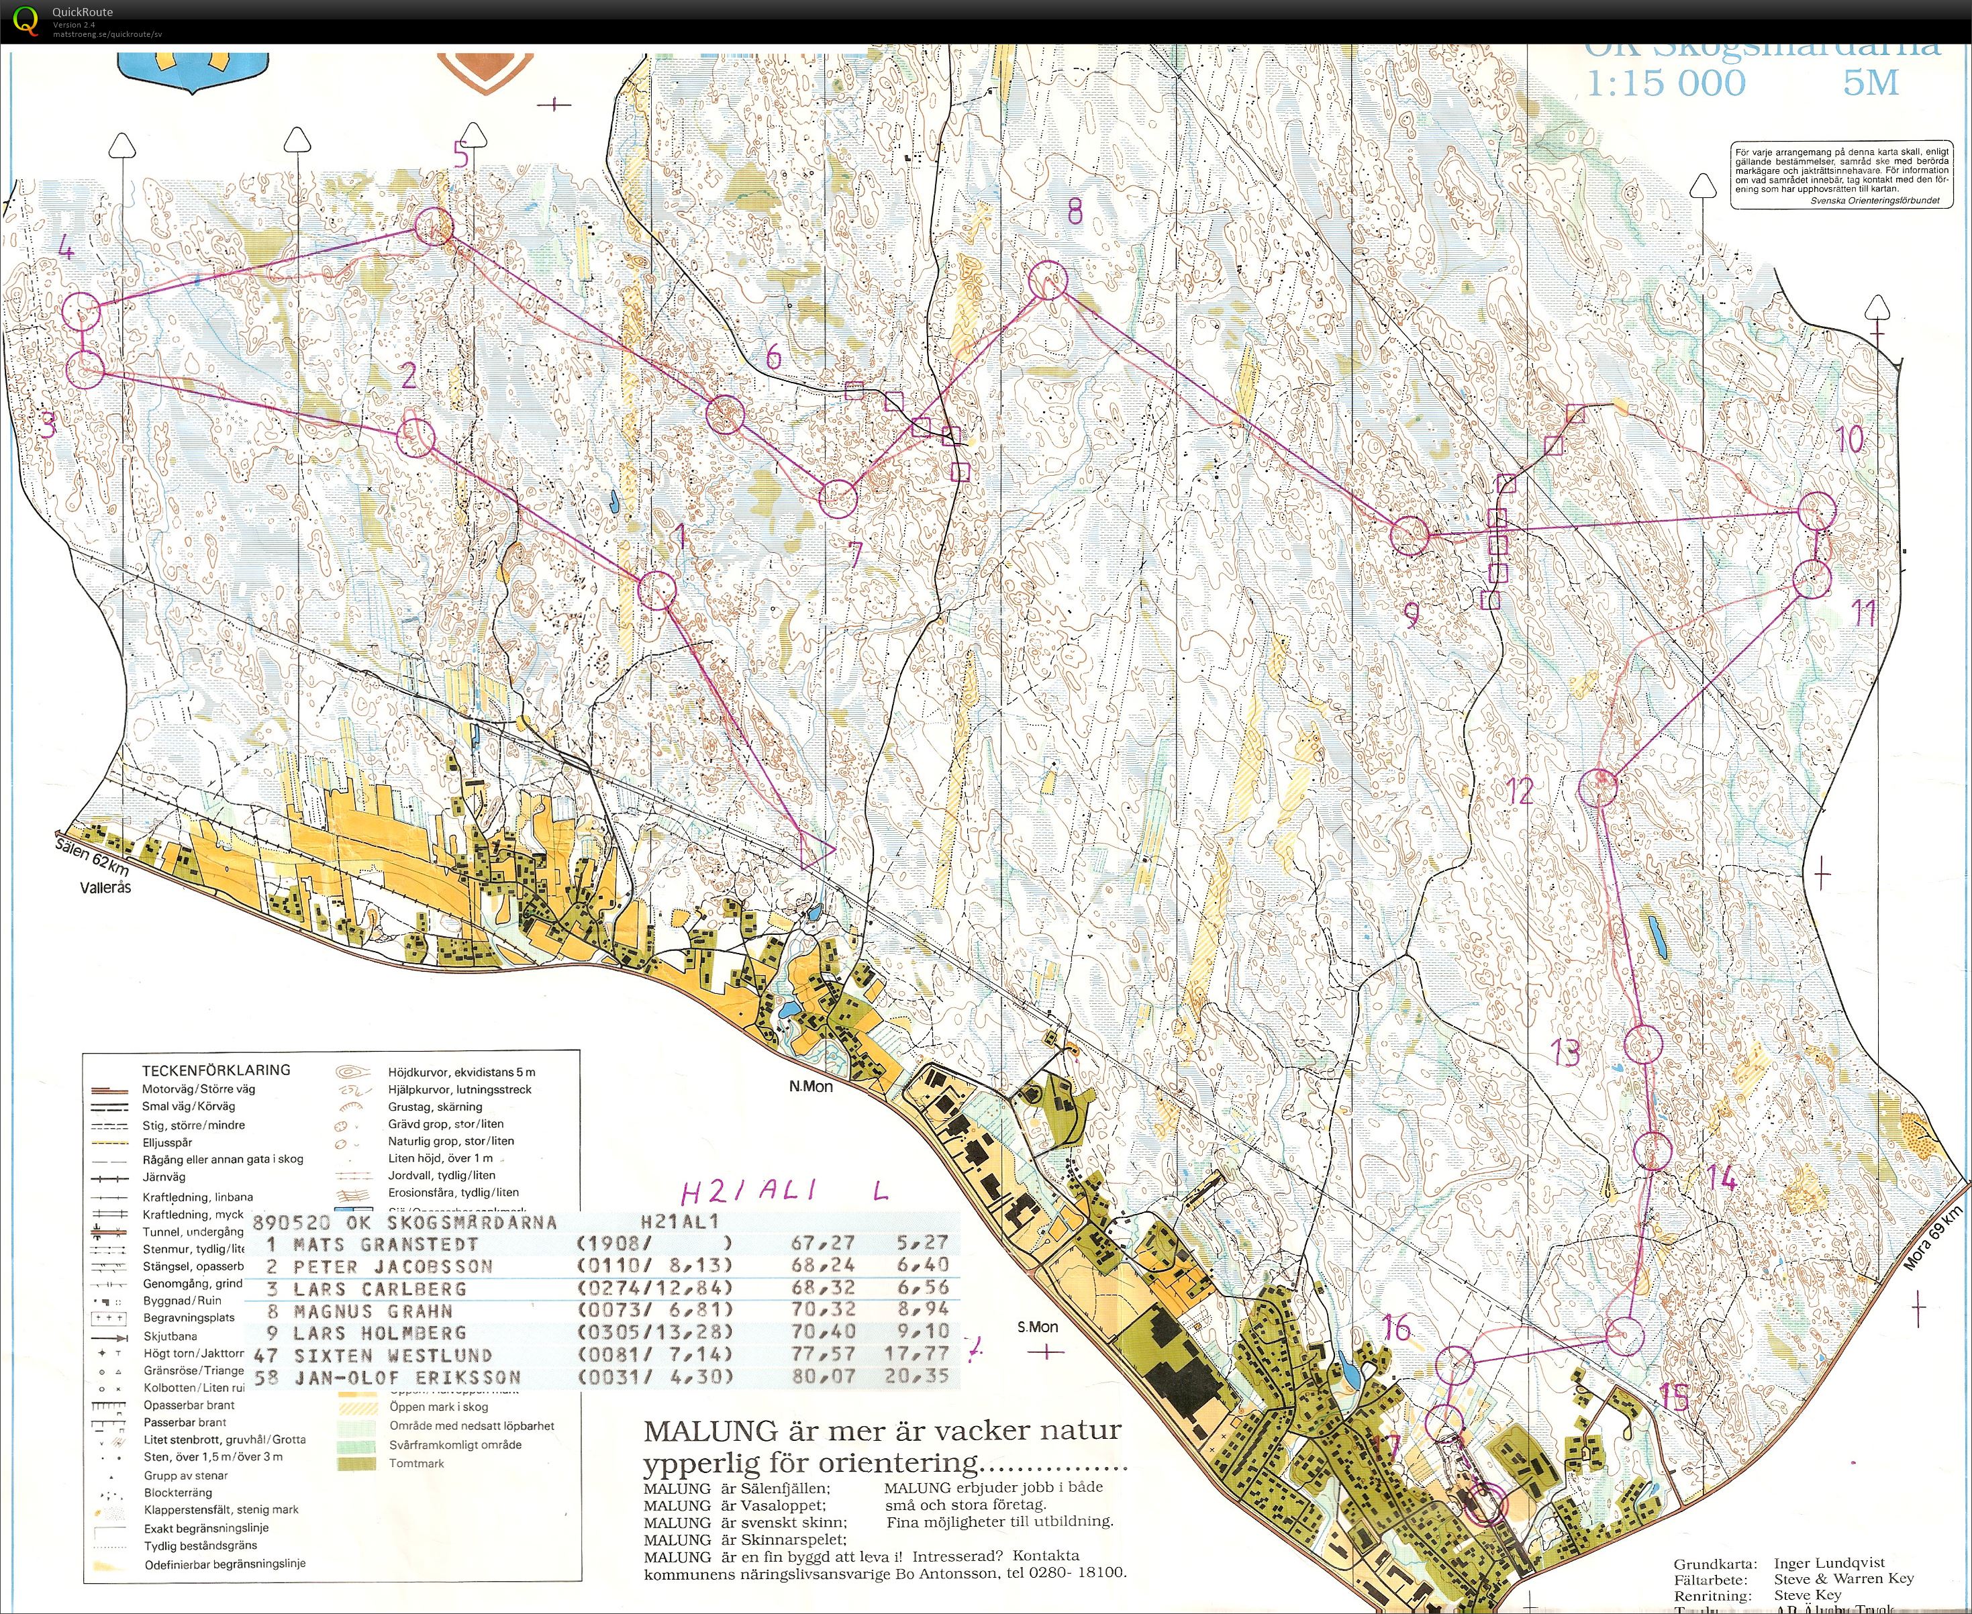
Task: Click the "Grustag, skärning" legend entry
Action: 435,1107
